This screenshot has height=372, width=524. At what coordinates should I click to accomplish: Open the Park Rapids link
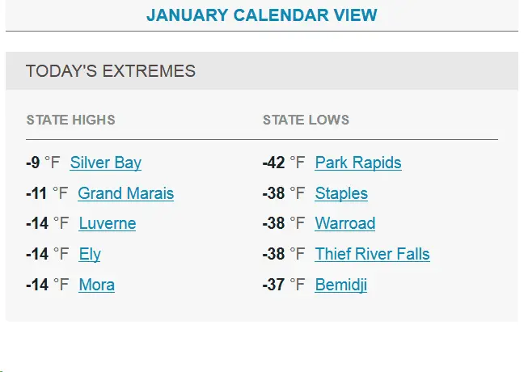click(x=358, y=163)
